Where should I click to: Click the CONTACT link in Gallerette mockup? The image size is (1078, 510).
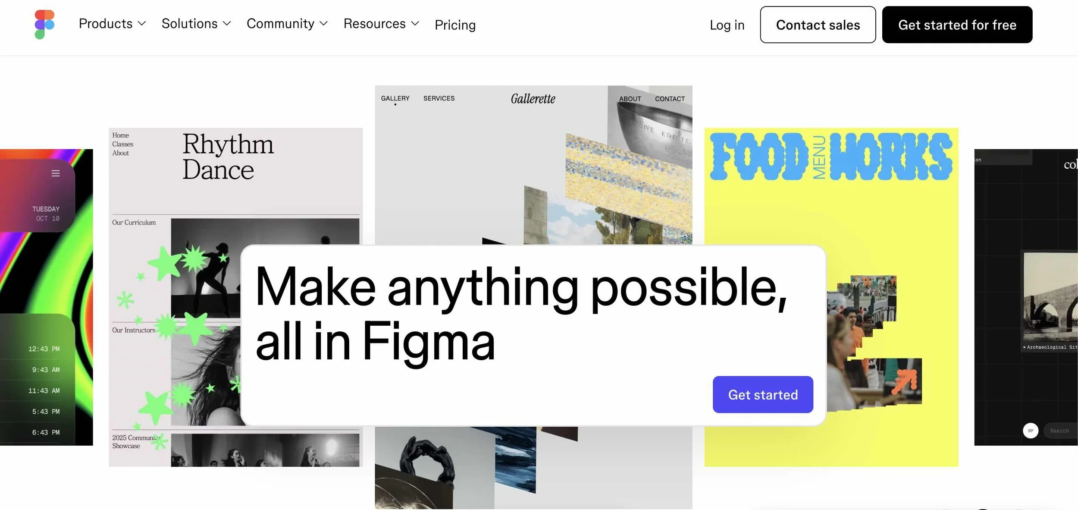coord(670,99)
